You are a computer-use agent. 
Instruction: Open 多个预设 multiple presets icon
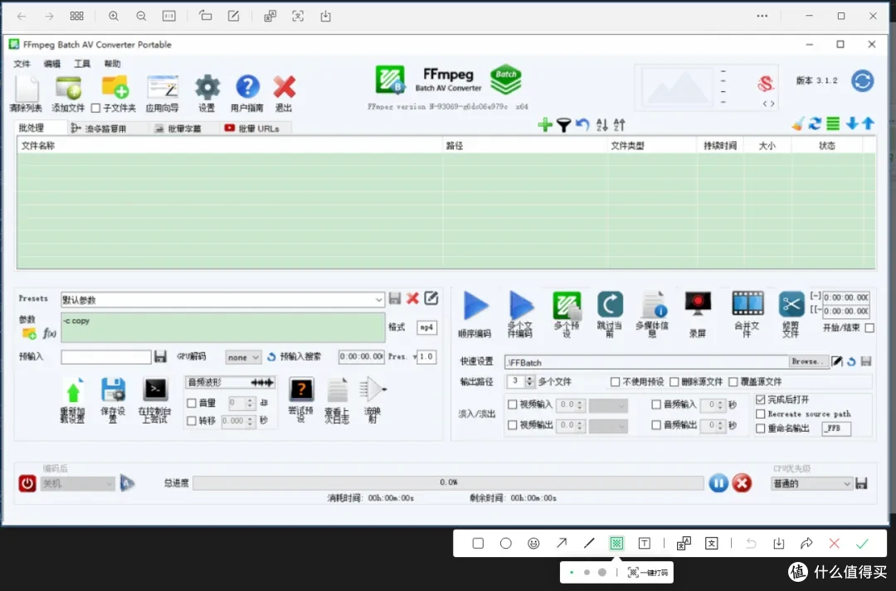(567, 306)
